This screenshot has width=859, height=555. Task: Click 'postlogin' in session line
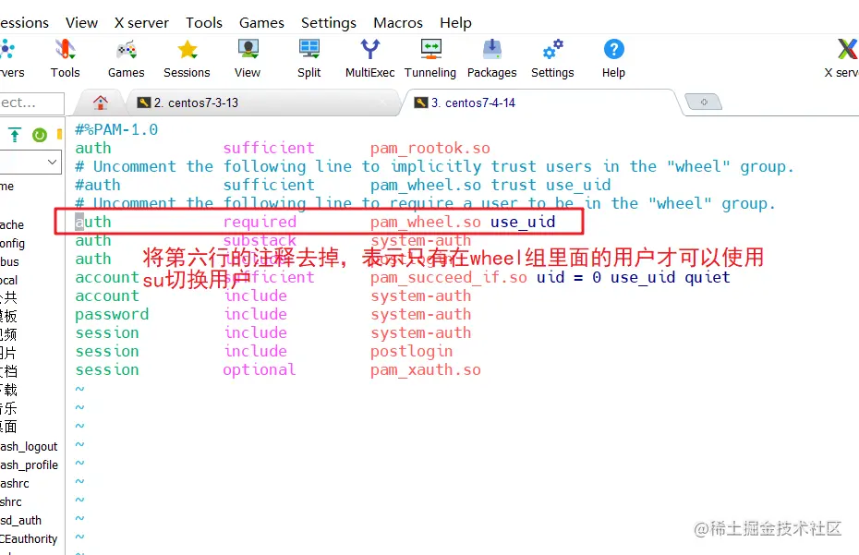click(x=411, y=352)
